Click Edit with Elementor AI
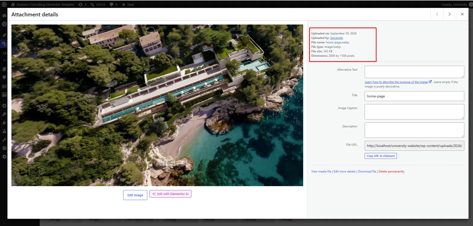Image resolution: width=473 pixels, height=226 pixels. tap(170, 194)
